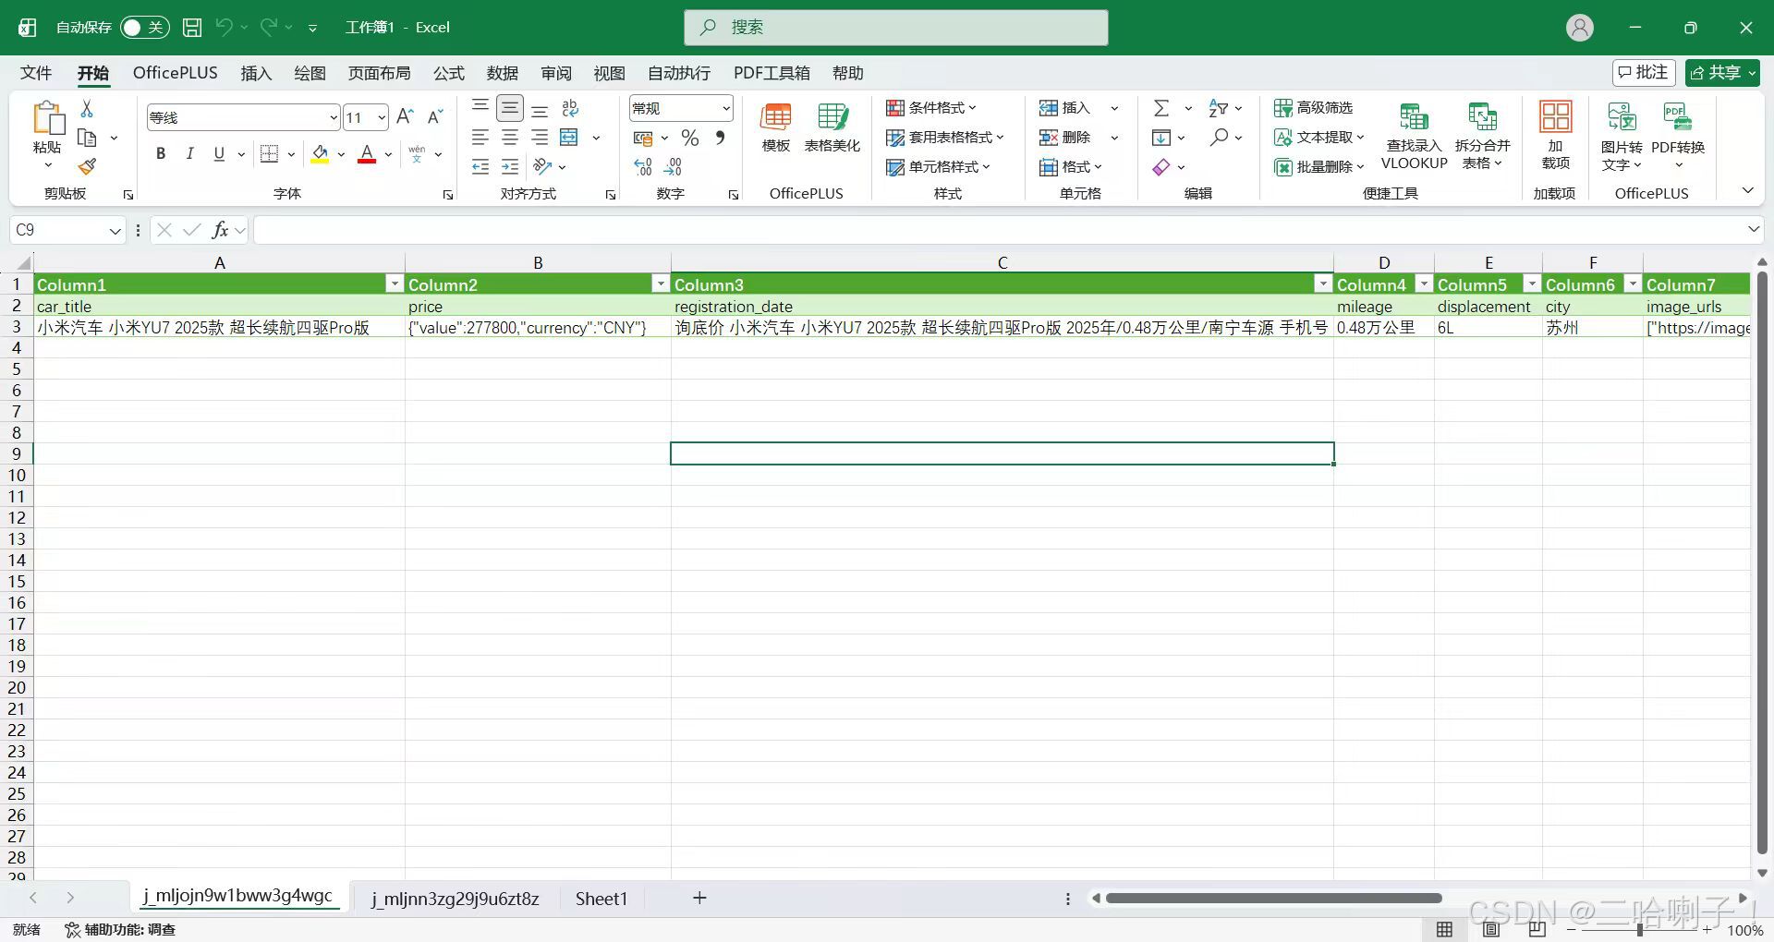Click the Align left icon
This screenshot has height=942, width=1774.
coord(480,138)
